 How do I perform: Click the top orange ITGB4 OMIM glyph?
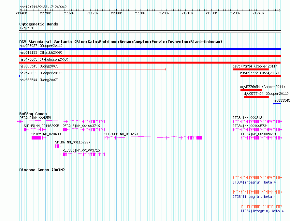tap(257, 178)
